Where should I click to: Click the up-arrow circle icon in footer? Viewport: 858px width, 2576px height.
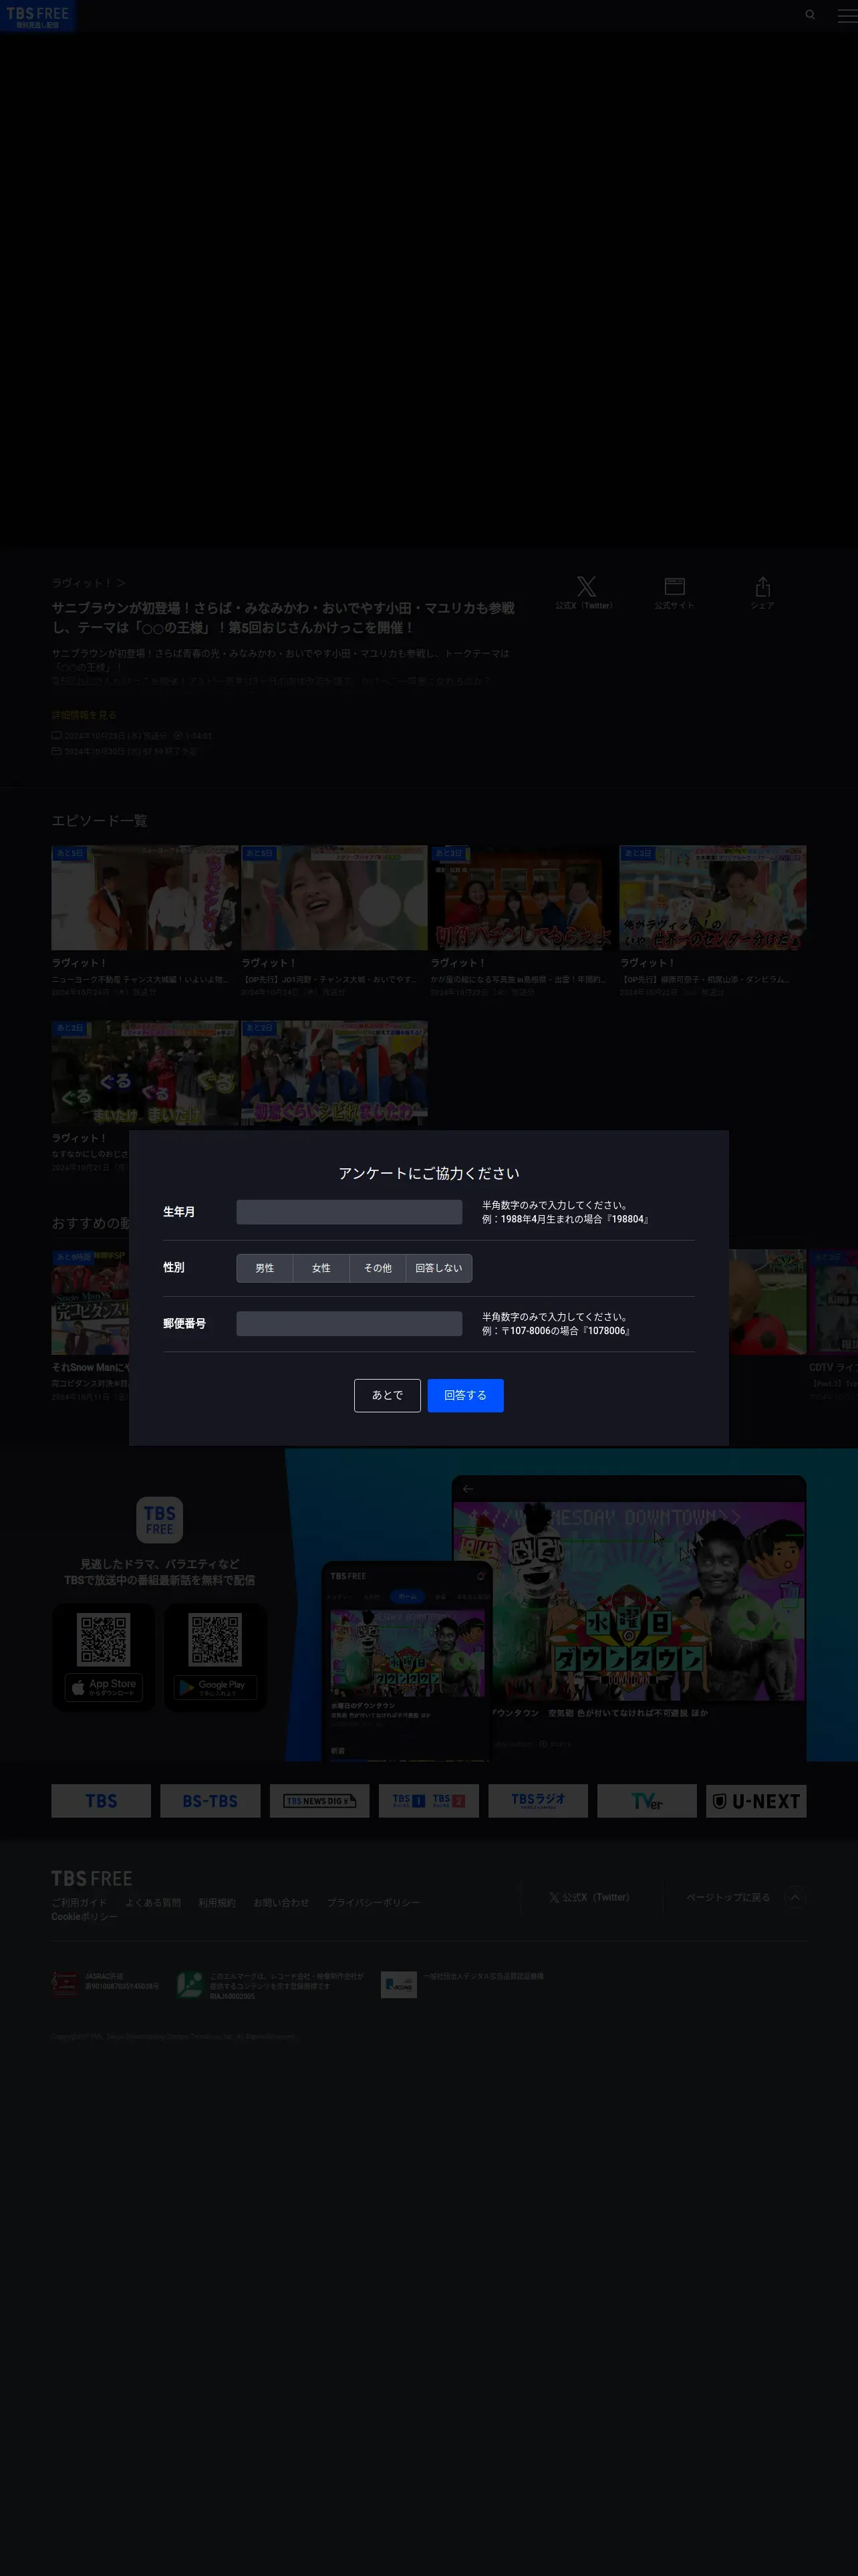pos(795,1897)
